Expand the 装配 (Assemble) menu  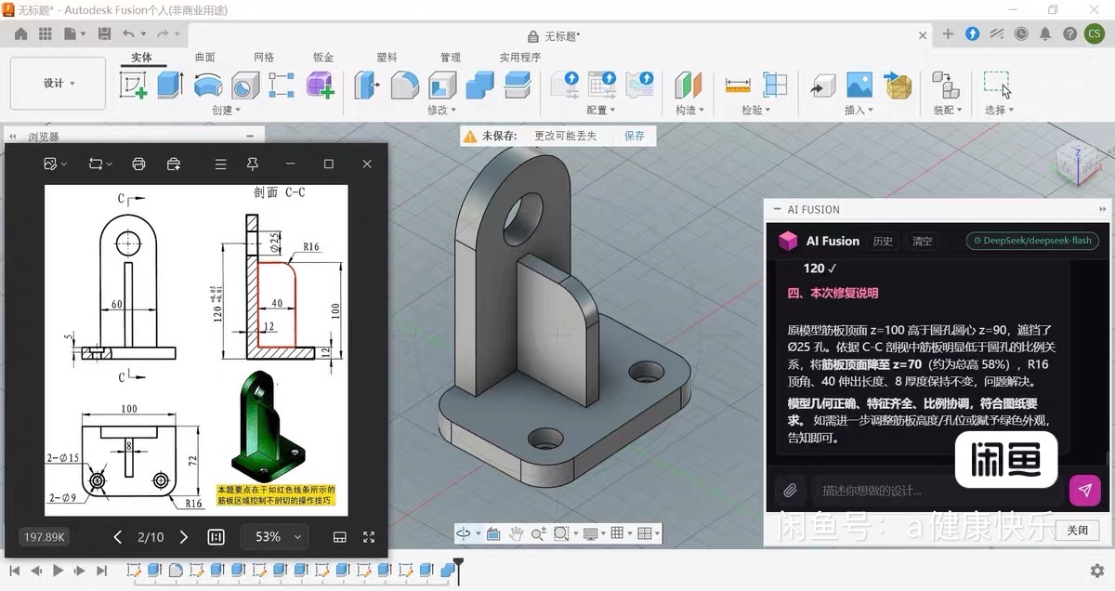point(947,110)
